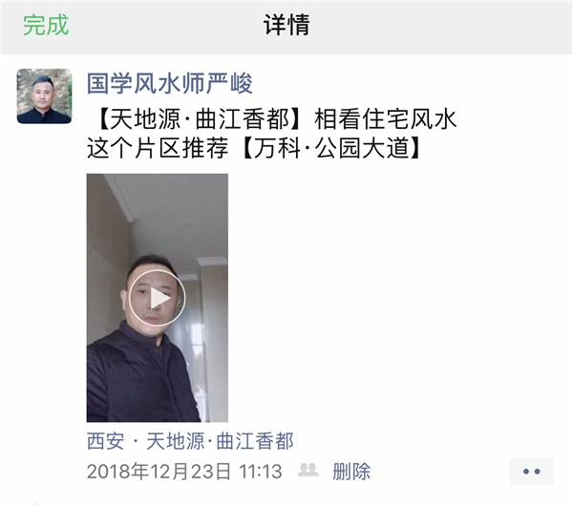
Task: Click 曲江香都 in the location tag
Action: click(255, 441)
